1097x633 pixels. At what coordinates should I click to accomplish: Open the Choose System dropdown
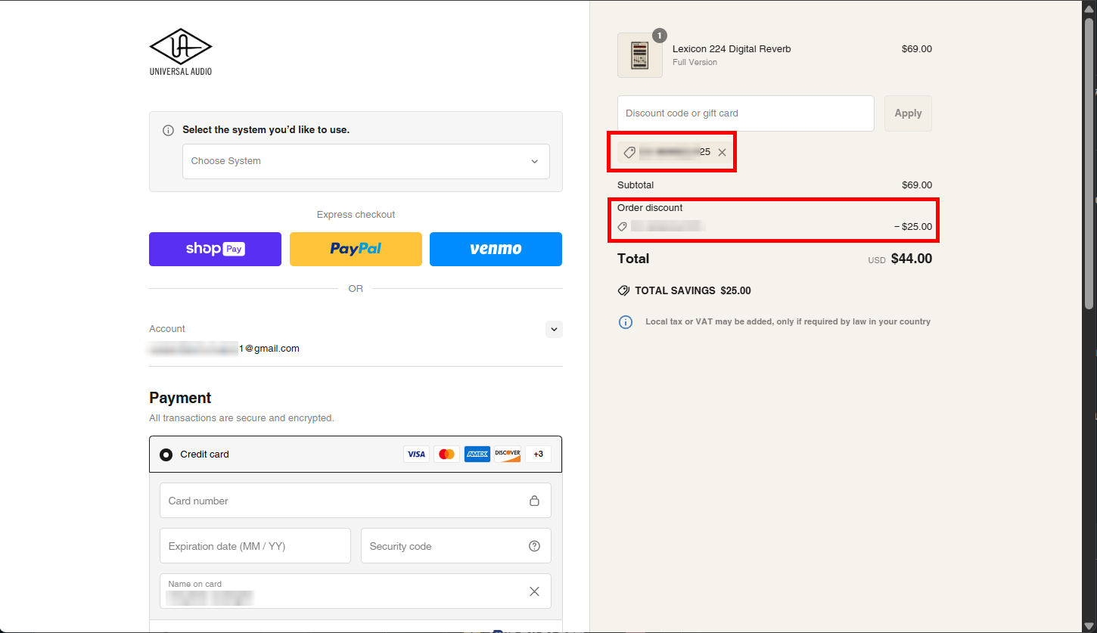tap(365, 161)
